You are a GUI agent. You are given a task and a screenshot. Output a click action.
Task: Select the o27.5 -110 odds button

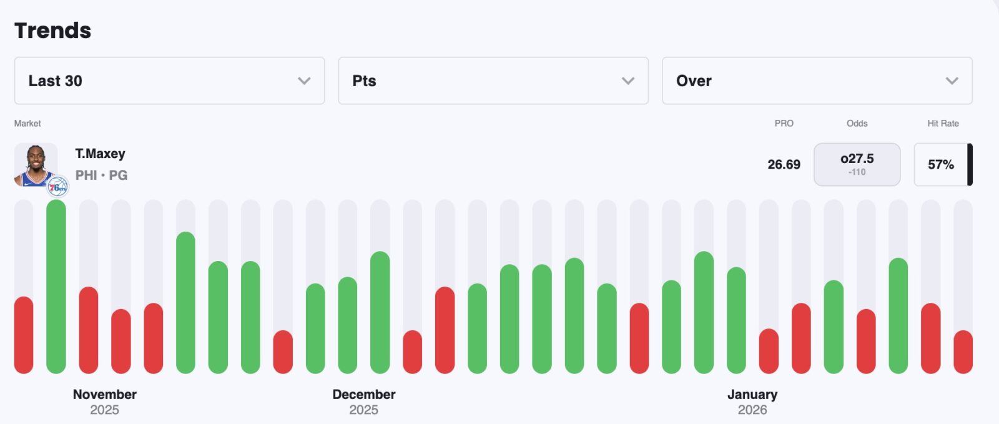857,164
